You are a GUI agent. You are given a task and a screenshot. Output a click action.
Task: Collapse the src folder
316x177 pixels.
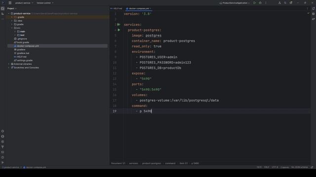pos(12,28)
